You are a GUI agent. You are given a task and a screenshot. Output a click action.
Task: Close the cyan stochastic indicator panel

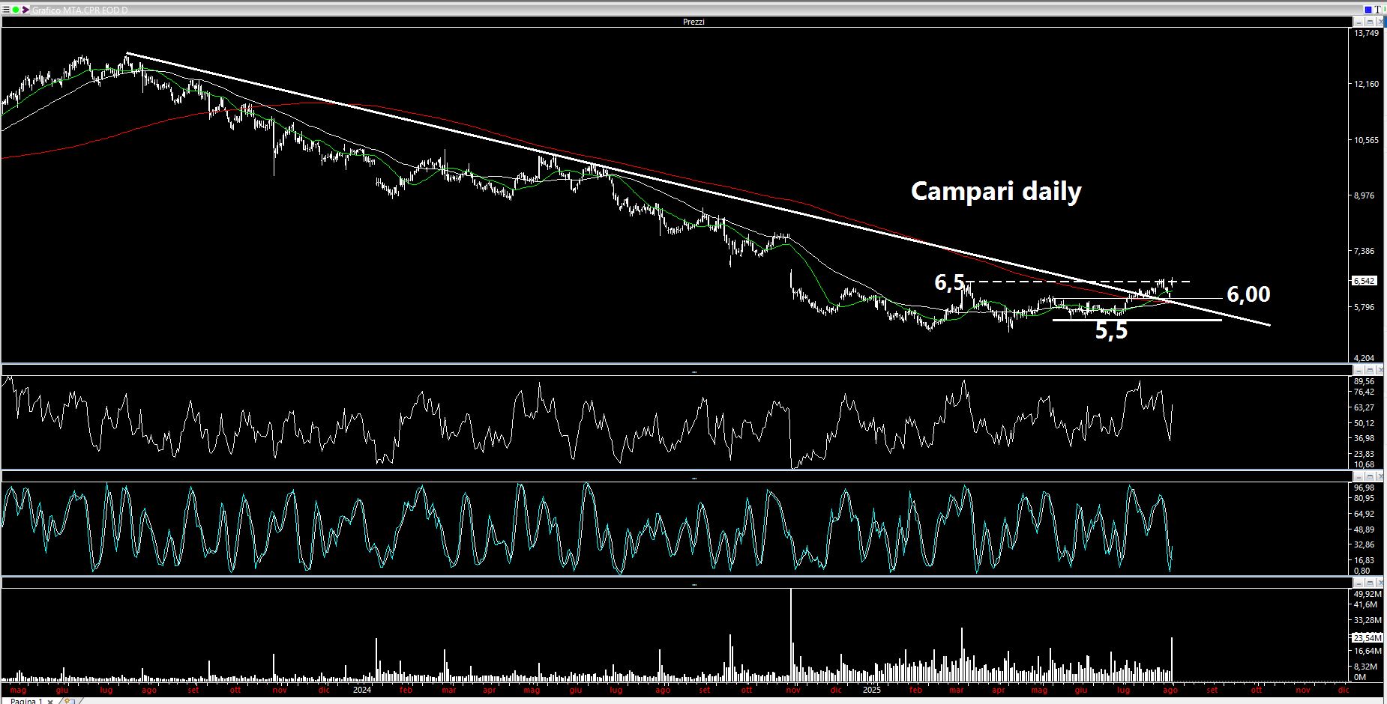1381,476
